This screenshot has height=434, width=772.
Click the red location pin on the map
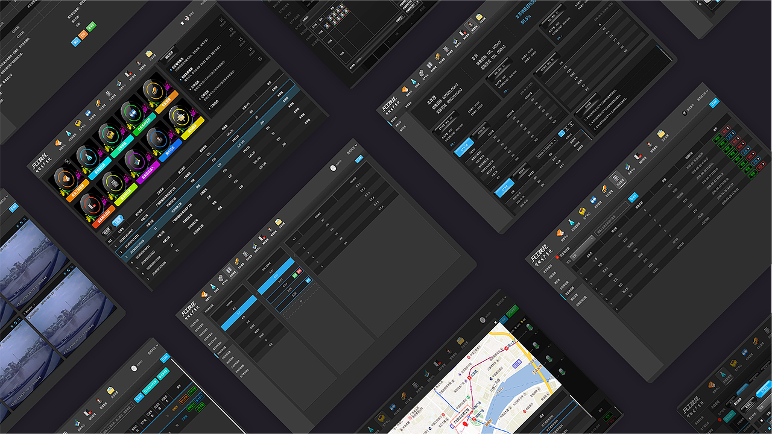[466, 425]
